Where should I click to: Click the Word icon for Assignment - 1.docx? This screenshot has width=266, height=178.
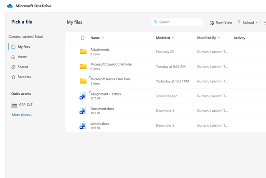click(83, 96)
